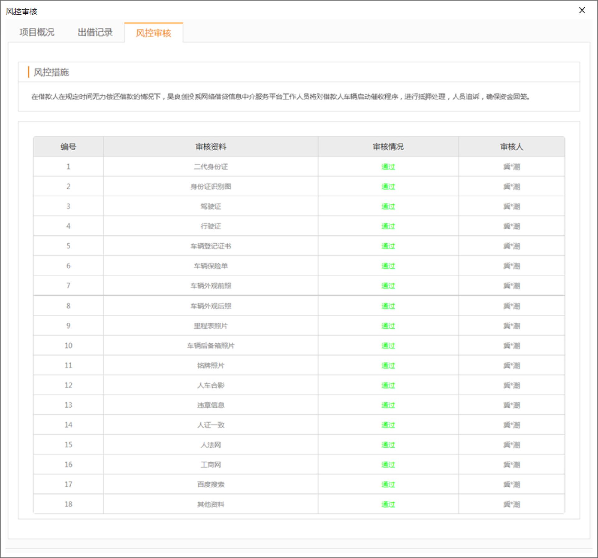Screen dimensions: 598x558
Task: Select the 风控审核 tab
Action: pyautogui.click(x=154, y=33)
